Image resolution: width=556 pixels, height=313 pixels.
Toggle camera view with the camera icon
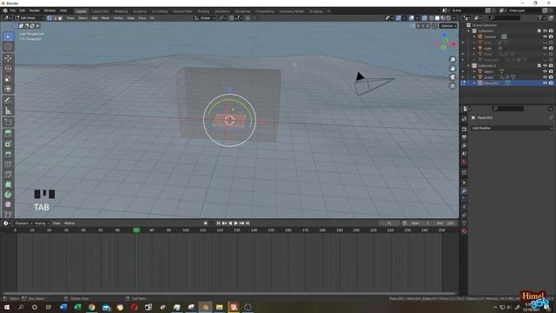[x=453, y=77]
